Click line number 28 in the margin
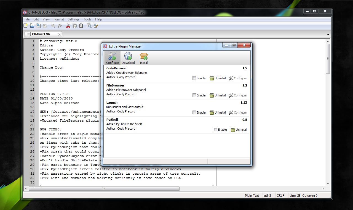This screenshot has width=353, height=210. (33, 160)
